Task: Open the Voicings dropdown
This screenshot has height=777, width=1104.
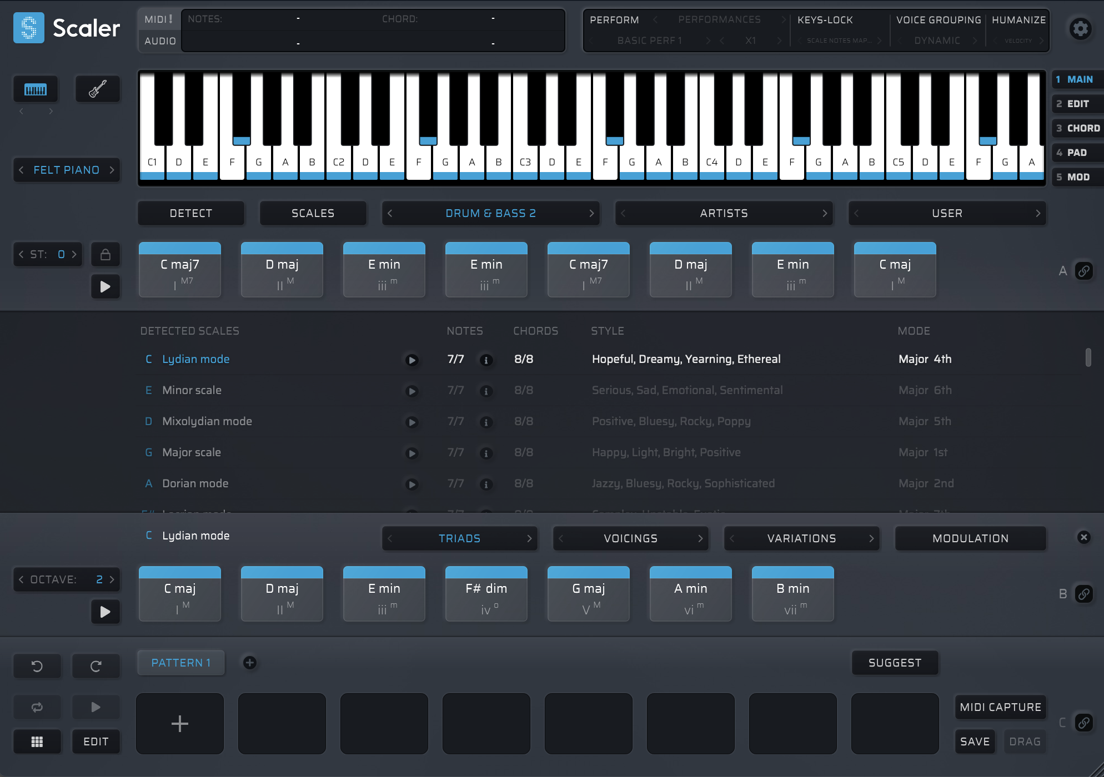Action: click(x=630, y=538)
